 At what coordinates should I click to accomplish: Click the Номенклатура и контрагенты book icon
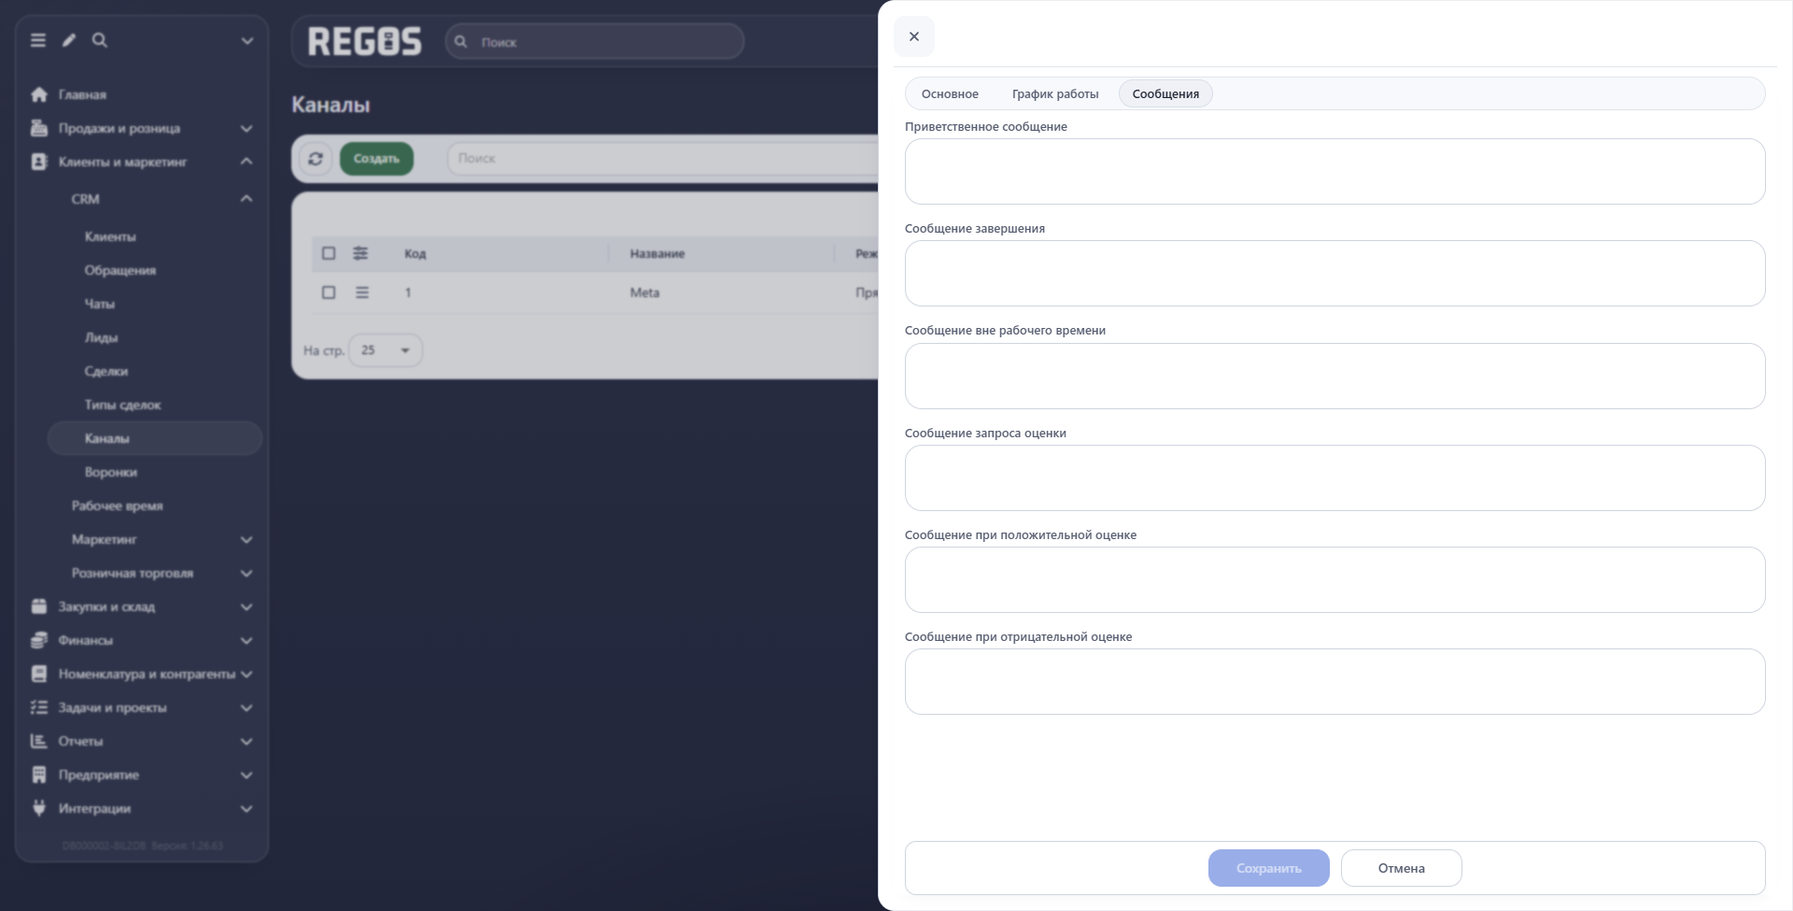(x=39, y=674)
